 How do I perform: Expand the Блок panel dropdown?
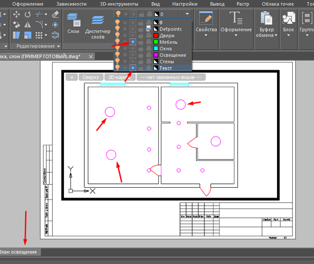(289, 35)
